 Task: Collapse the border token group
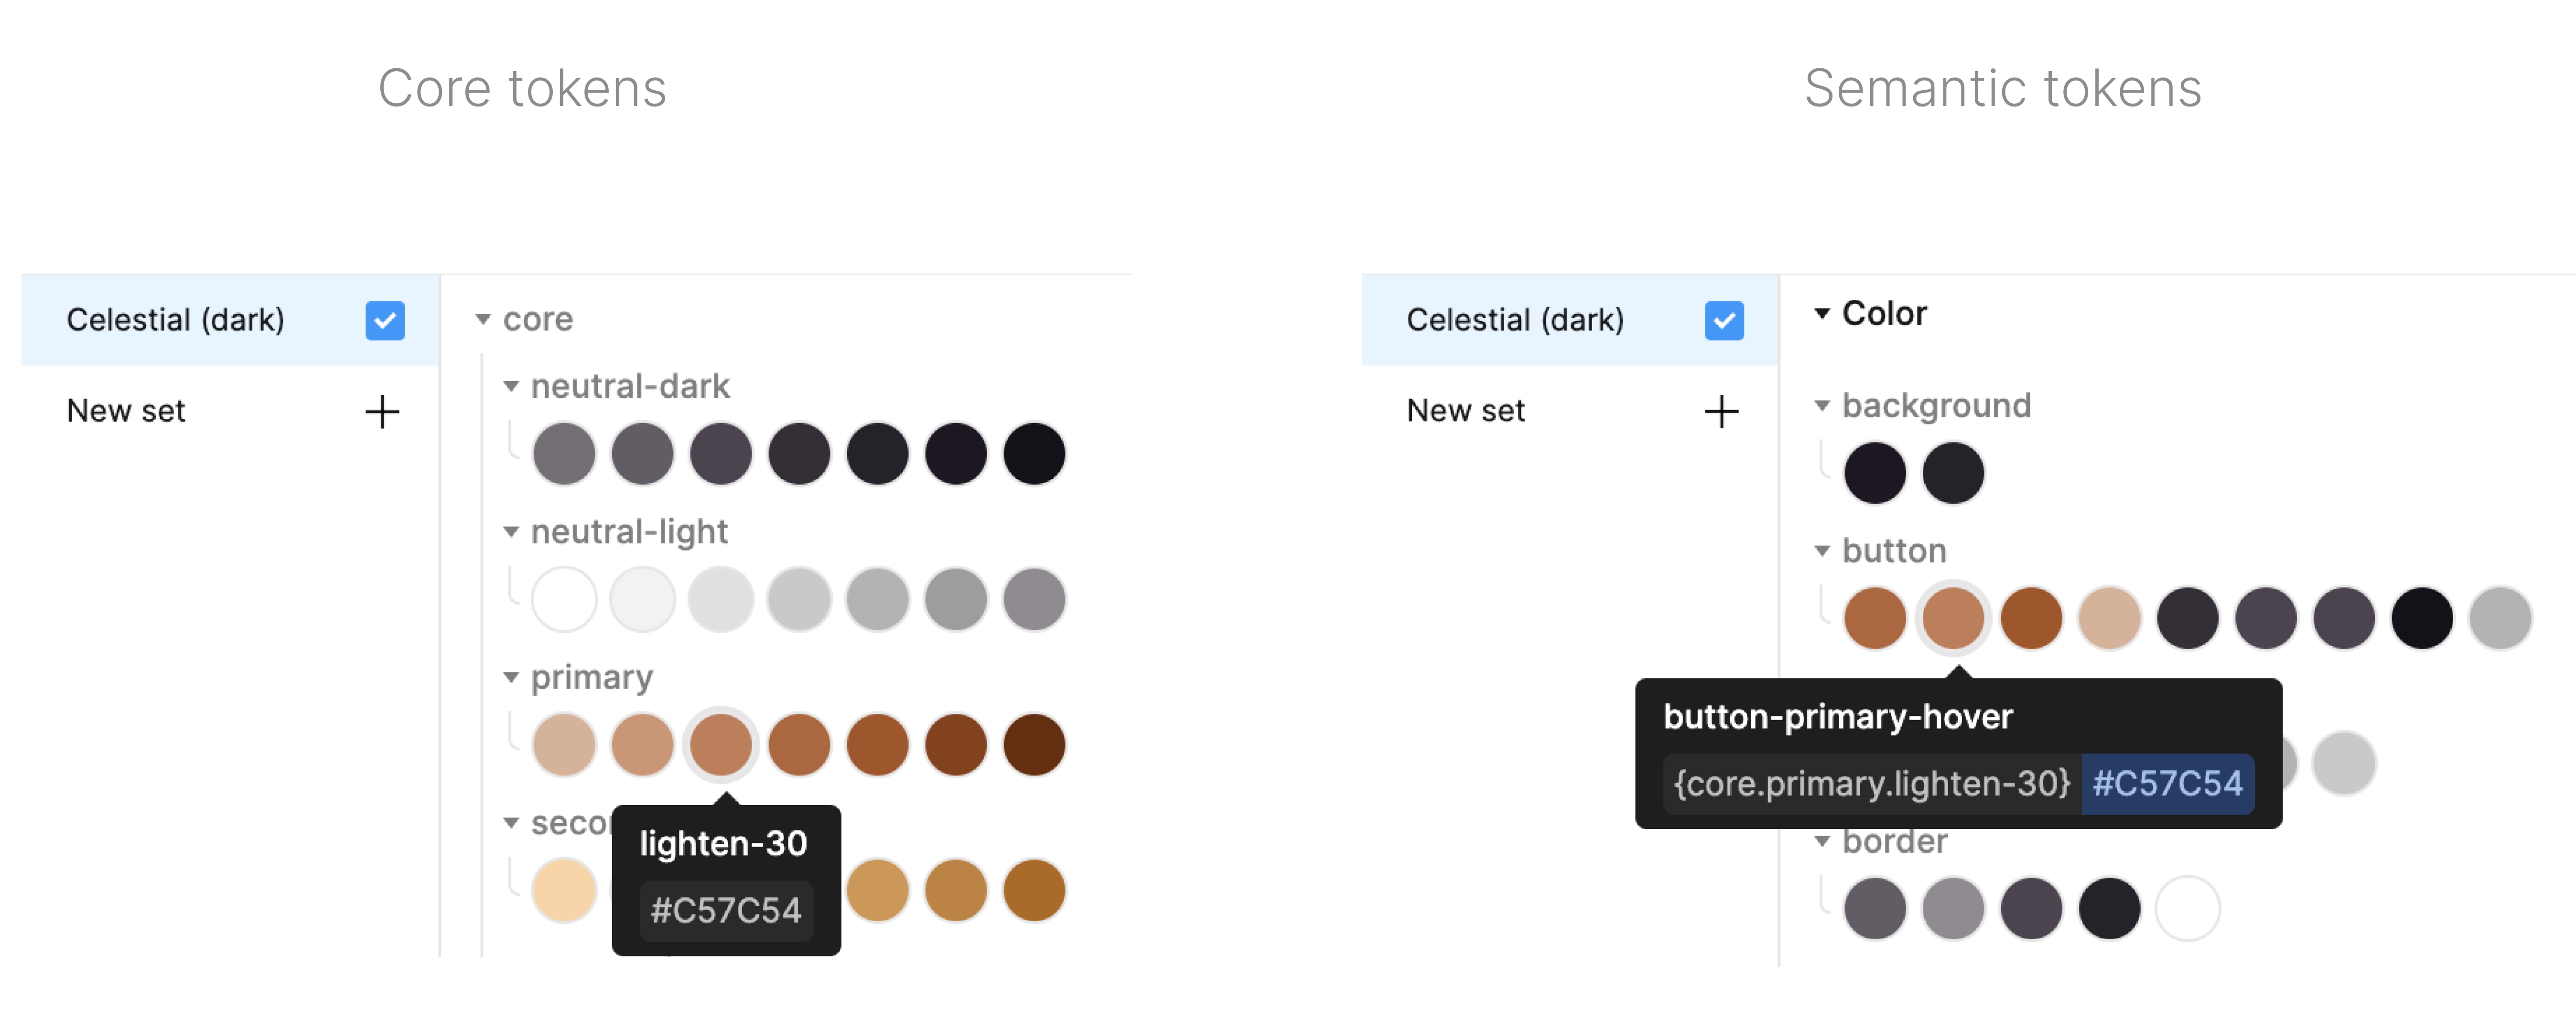tap(1823, 841)
